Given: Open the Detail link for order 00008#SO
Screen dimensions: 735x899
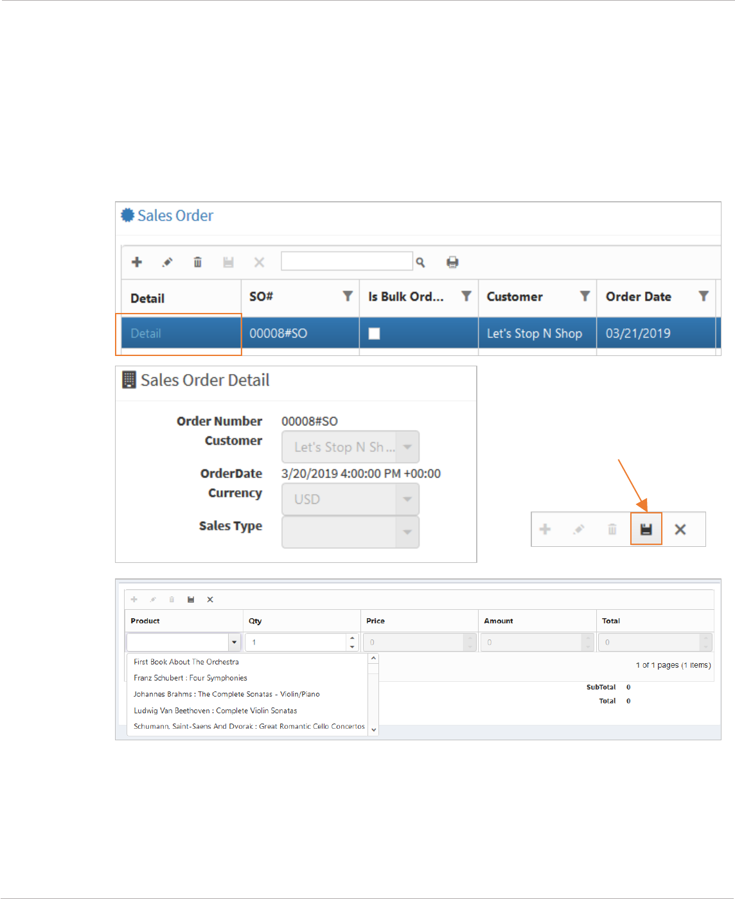Looking at the screenshot, I should tap(146, 334).
